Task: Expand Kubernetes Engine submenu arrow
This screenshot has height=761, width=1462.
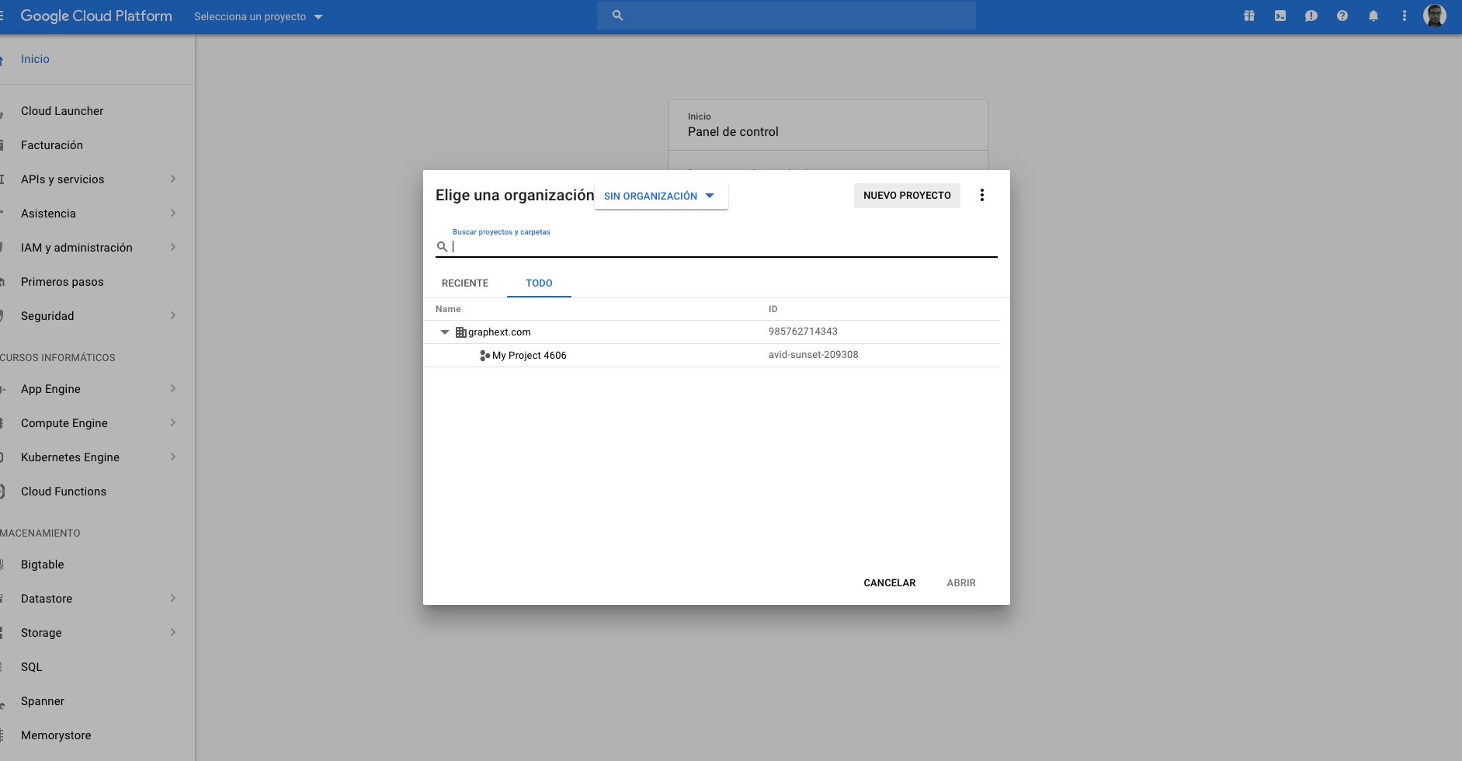Action: click(x=173, y=457)
